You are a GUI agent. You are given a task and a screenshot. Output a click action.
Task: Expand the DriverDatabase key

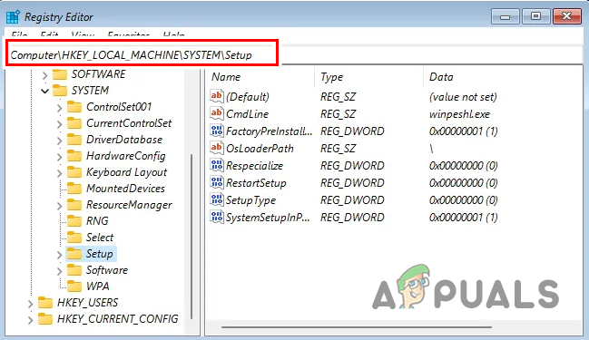point(59,141)
